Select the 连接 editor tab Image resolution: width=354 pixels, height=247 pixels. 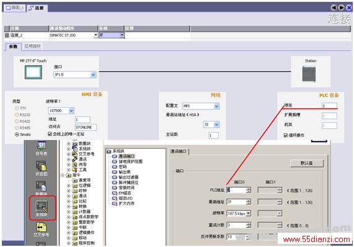[x=37, y=8]
